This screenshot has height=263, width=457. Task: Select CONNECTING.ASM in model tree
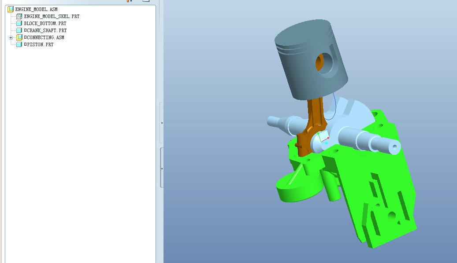[x=44, y=37]
